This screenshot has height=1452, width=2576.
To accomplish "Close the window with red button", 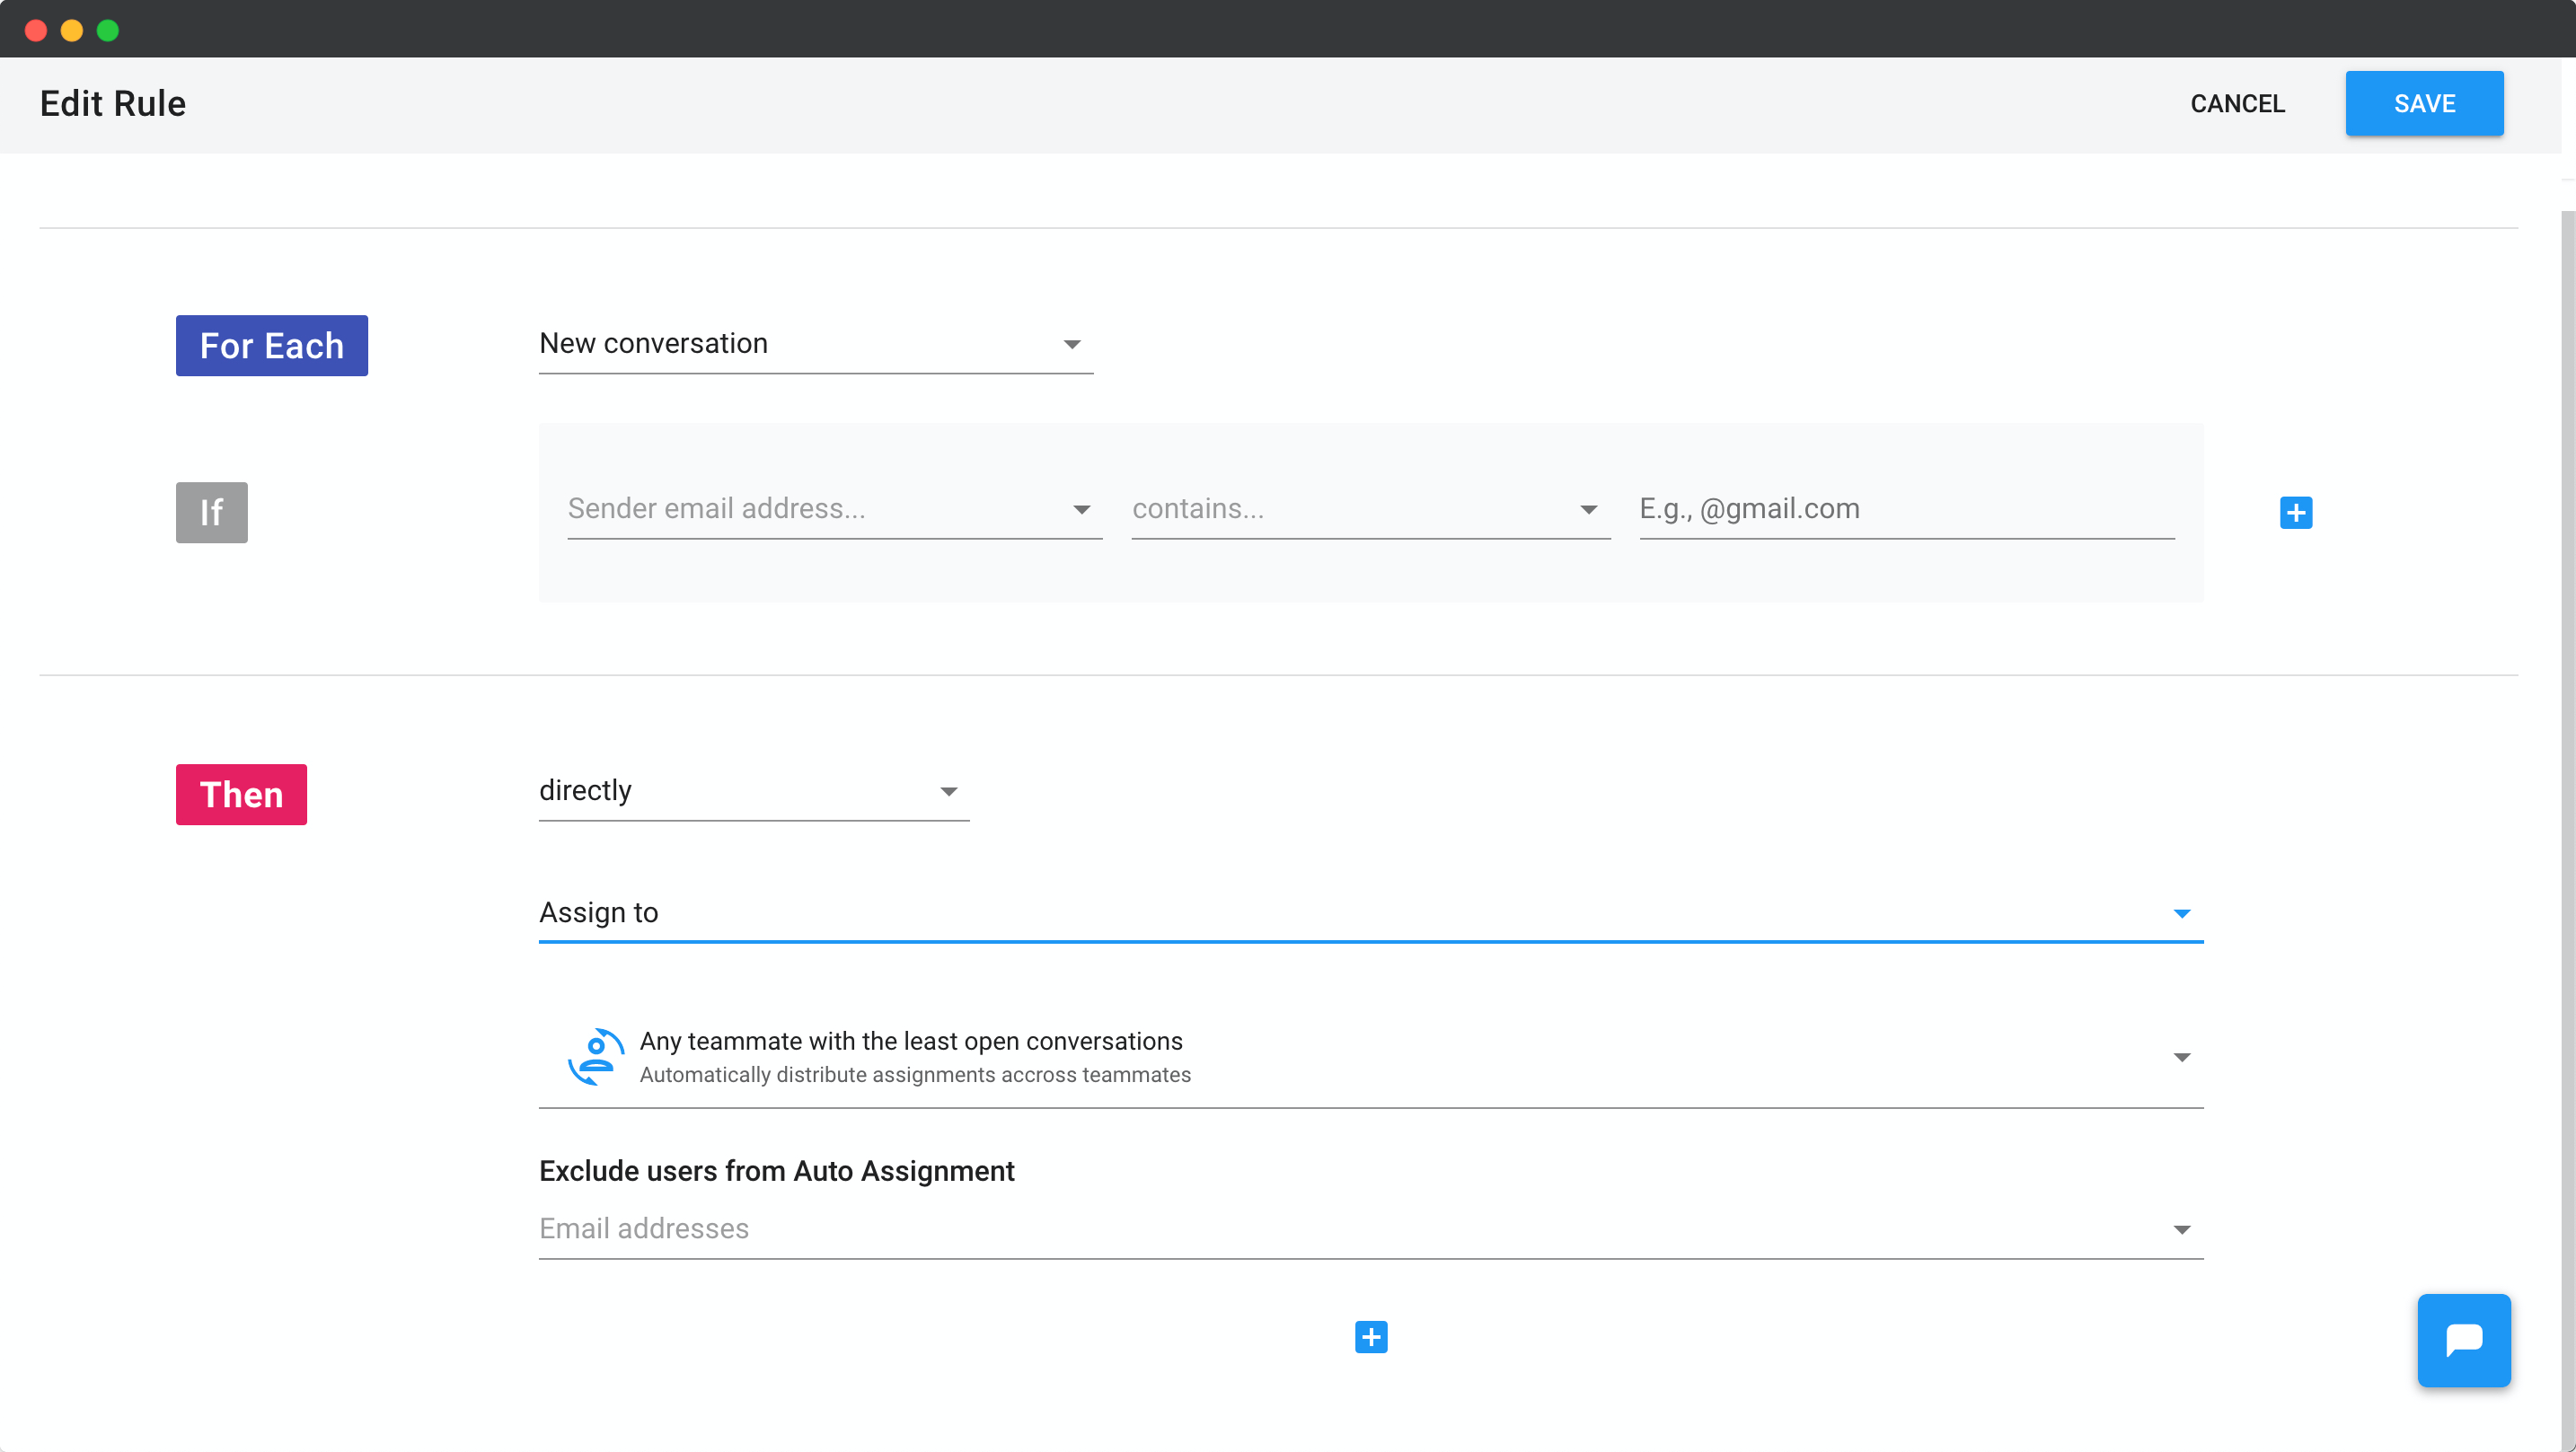I will point(36,30).
